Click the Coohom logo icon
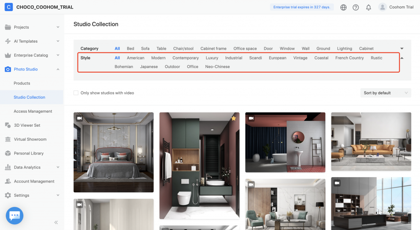The height and width of the screenshot is (230, 420). [9, 7]
